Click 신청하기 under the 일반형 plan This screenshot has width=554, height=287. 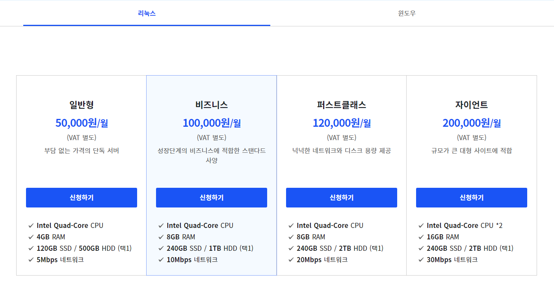[x=81, y=198]
